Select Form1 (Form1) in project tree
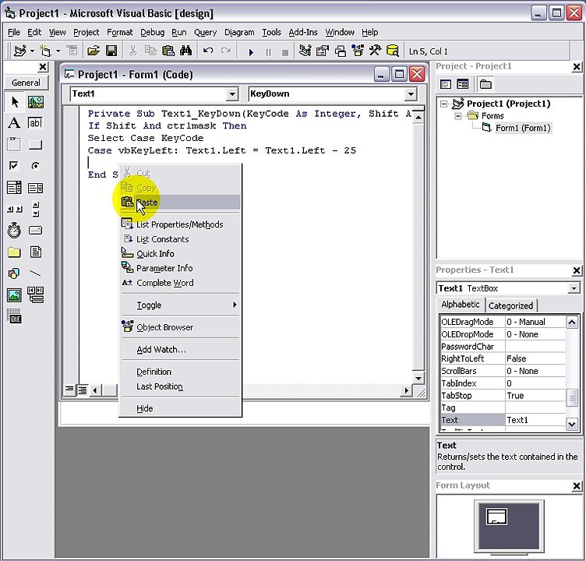This screenshot has width=586, height=561. (523, 129)
